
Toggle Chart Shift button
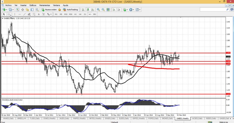[119, 10]
